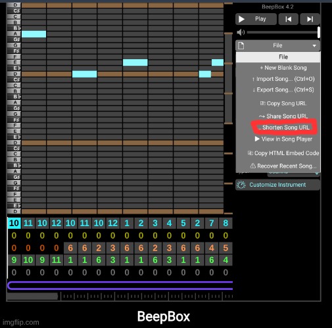Click the speaker volume icon
The height and width of the screenshot is (328, 332).
[241, 32]
